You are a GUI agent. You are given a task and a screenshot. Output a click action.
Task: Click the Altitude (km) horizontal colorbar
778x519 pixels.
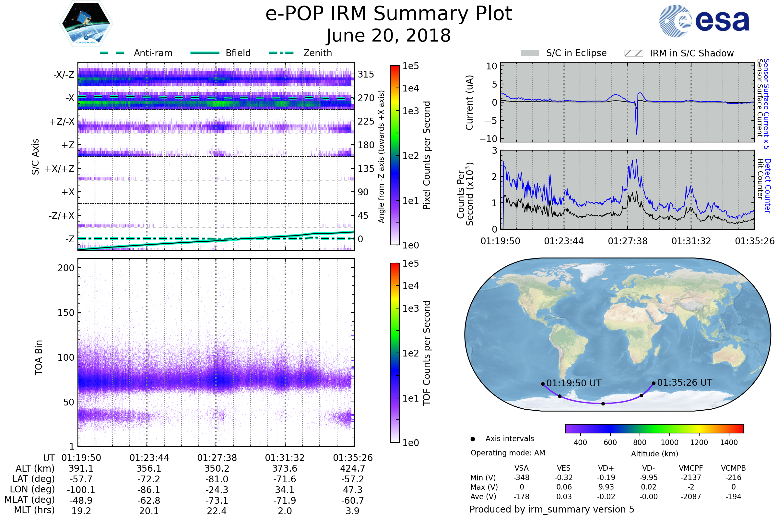click(654, 428)
